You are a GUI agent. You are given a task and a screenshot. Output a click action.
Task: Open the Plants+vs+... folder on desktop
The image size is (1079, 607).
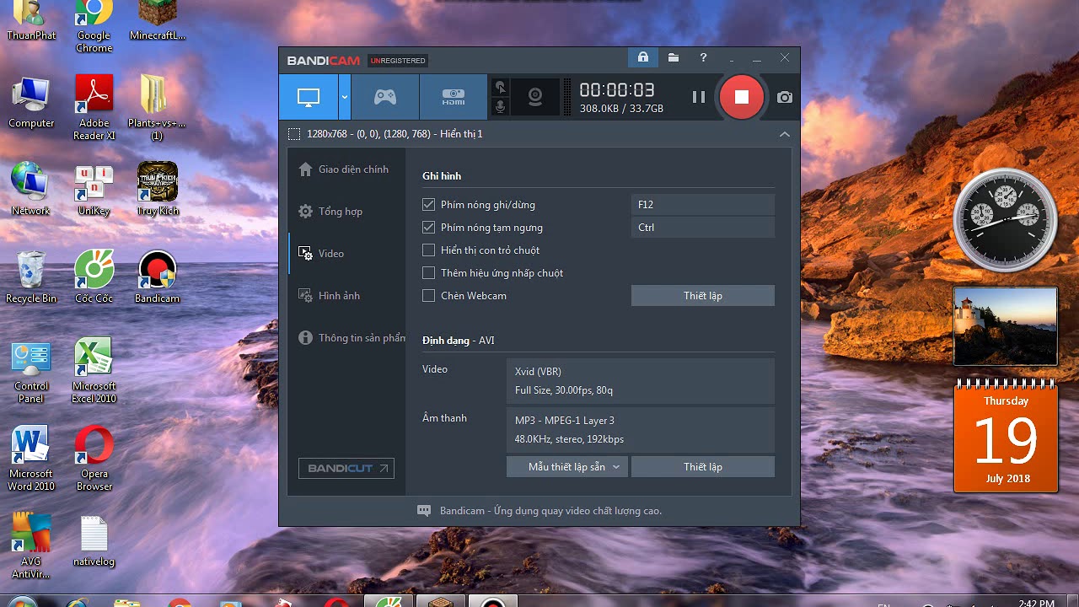[157, 107]
